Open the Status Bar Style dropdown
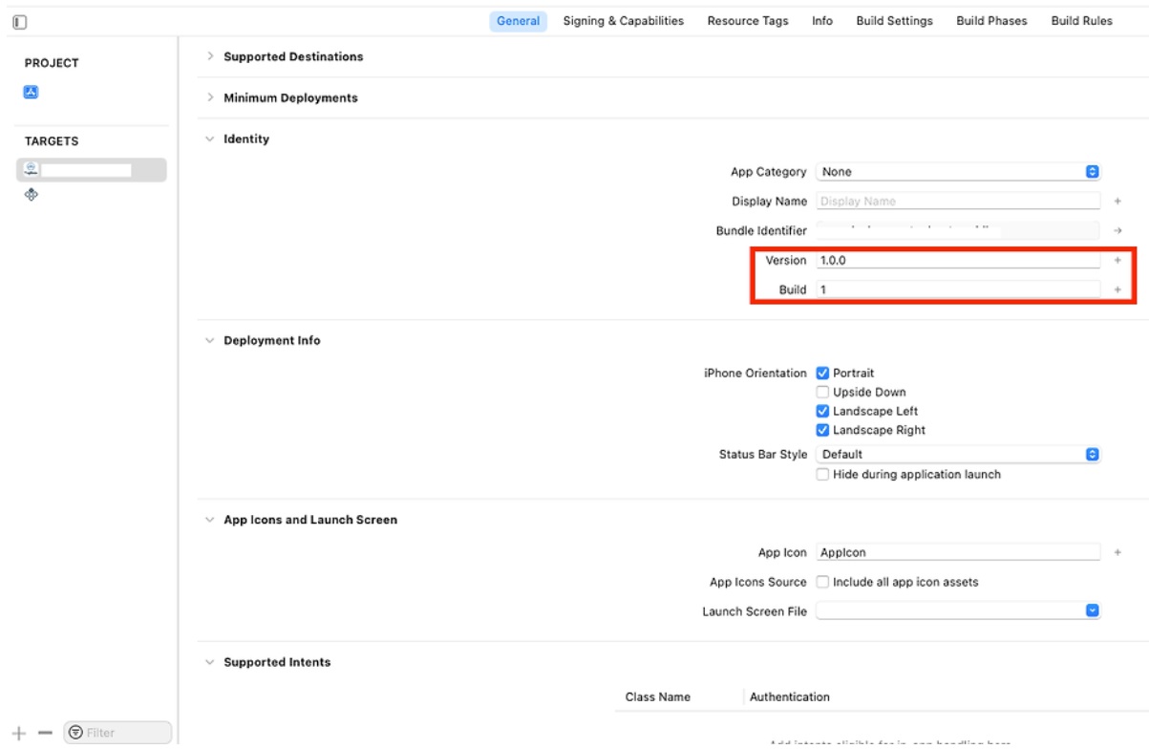The width and height of the screenshot is (1149, 749). [959, 455]
